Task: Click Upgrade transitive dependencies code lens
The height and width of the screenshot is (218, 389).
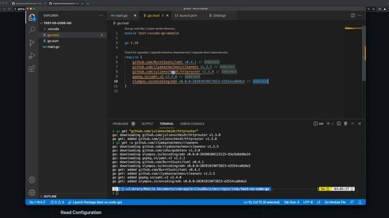Action: tap(170, 53)
